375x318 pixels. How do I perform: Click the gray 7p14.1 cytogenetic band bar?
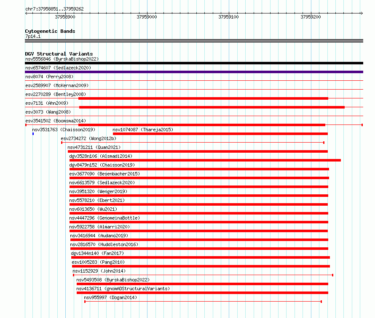tap(194, 41)
